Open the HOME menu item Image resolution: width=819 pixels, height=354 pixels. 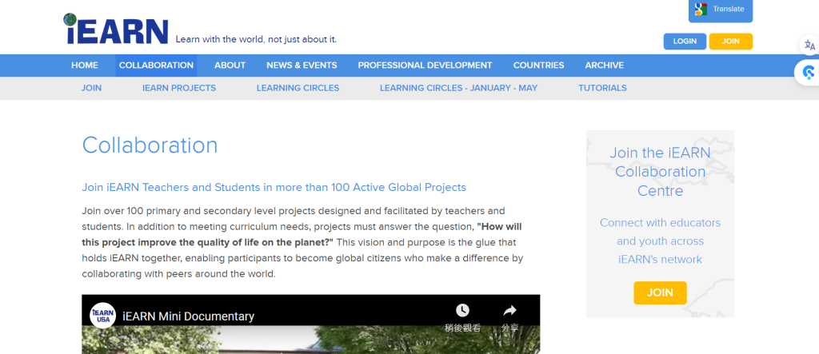tap(85, 66)
